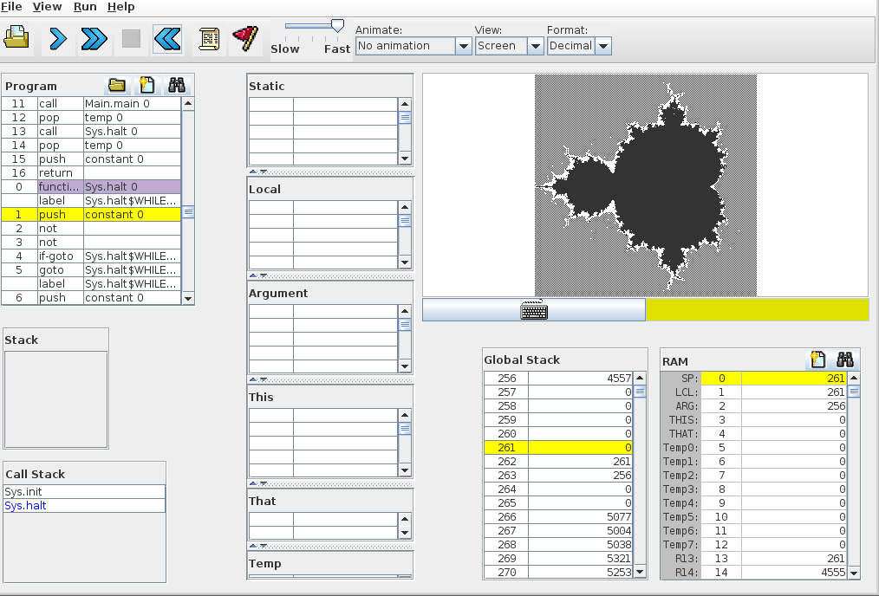The image size is (879, 596).
Task: Click the Program panel scroll-down arrow
Action: click(x=188, y=298)
